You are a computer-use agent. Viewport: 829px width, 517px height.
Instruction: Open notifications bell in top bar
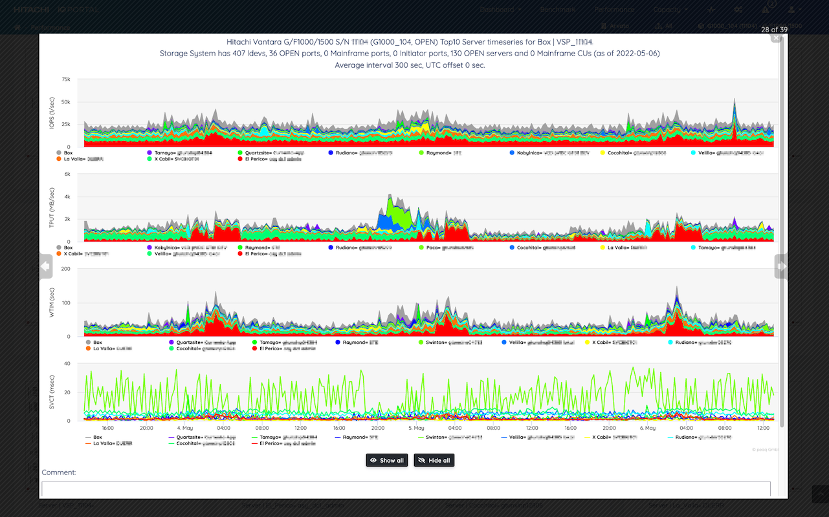766,10
